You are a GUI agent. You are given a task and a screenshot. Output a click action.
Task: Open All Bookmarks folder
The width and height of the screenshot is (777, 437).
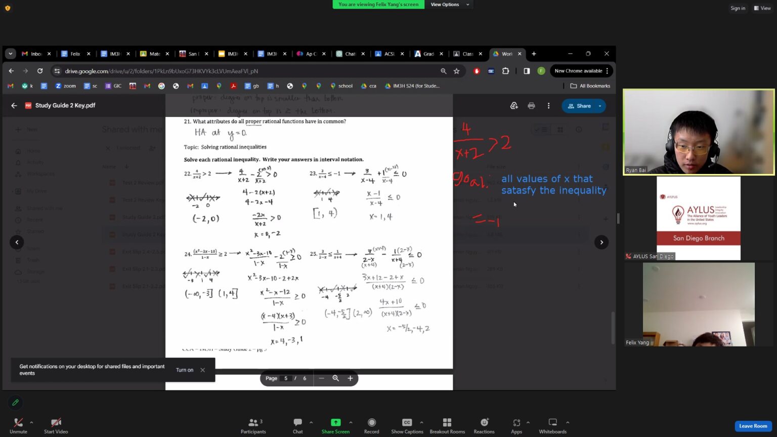(x=590, y=86)
